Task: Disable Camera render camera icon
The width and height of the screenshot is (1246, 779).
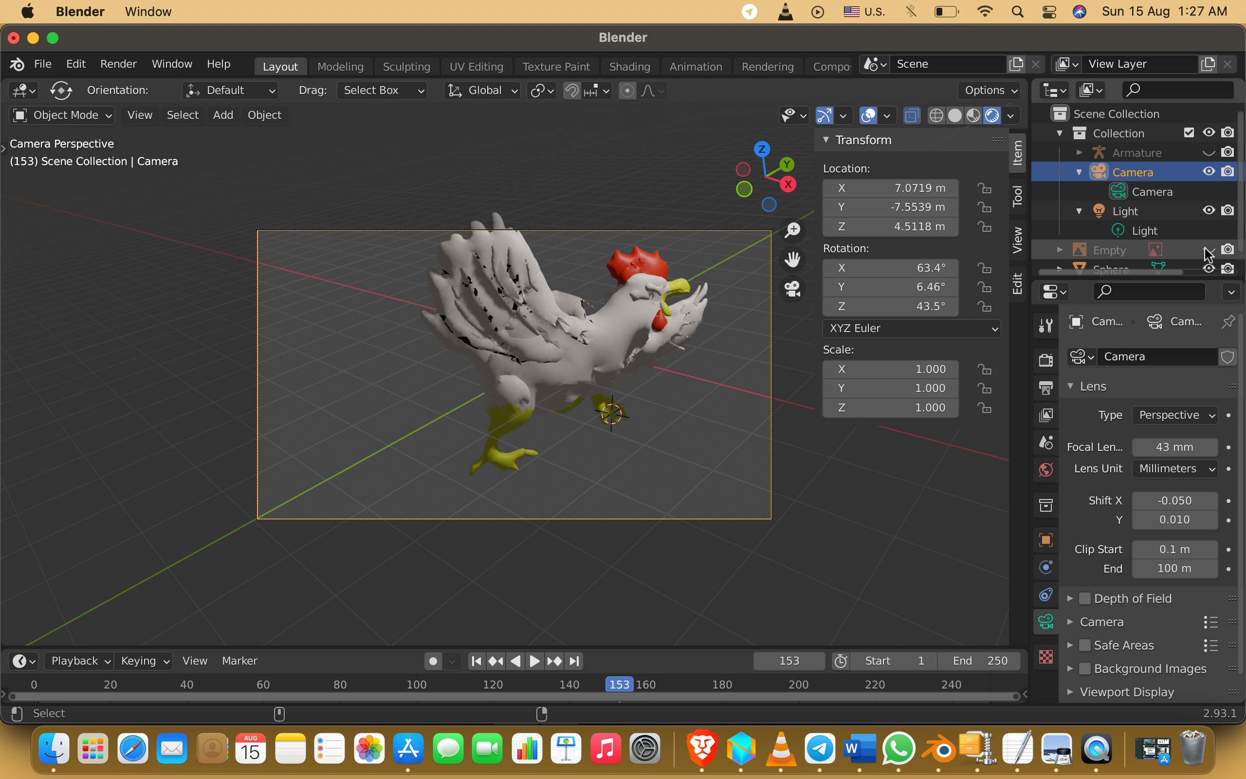Action: [1228, 171]
